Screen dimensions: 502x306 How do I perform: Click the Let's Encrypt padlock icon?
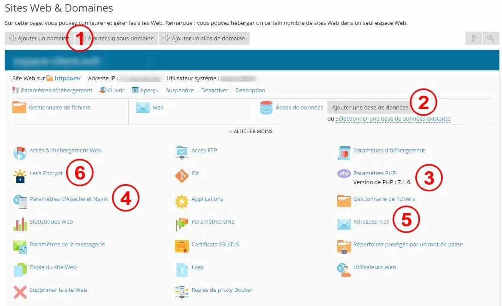pos(20,176)
